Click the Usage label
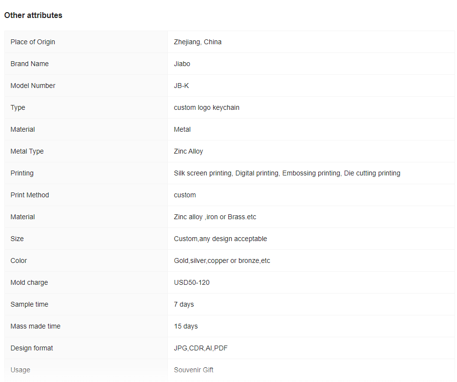This screenshot has height=382, width=457. point(20,370)
